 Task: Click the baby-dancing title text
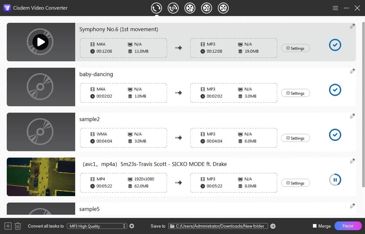coord(96,74)
